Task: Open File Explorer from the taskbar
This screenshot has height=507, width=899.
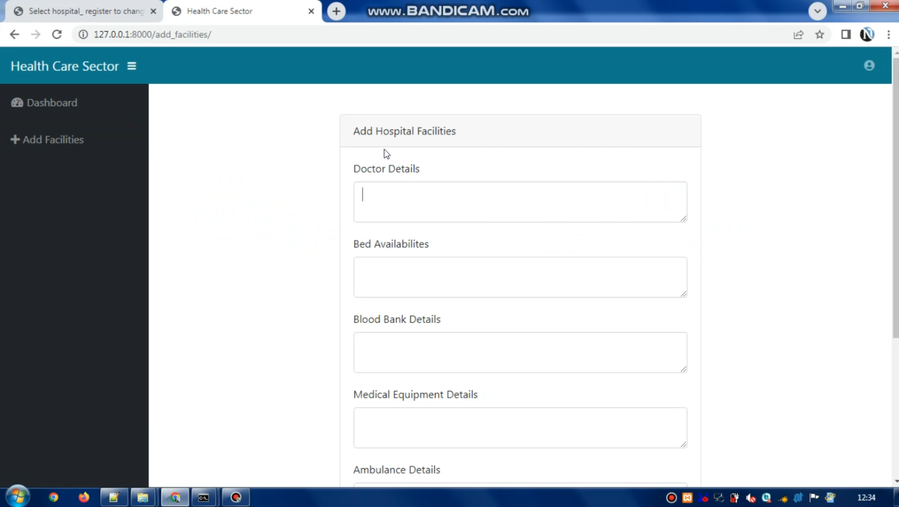Action: tap(143, 497)
